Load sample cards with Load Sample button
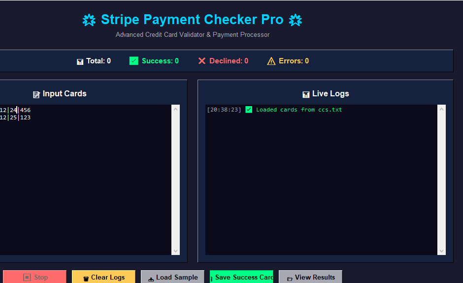Viewport: 463px width, 283px height. pos(172,277)
